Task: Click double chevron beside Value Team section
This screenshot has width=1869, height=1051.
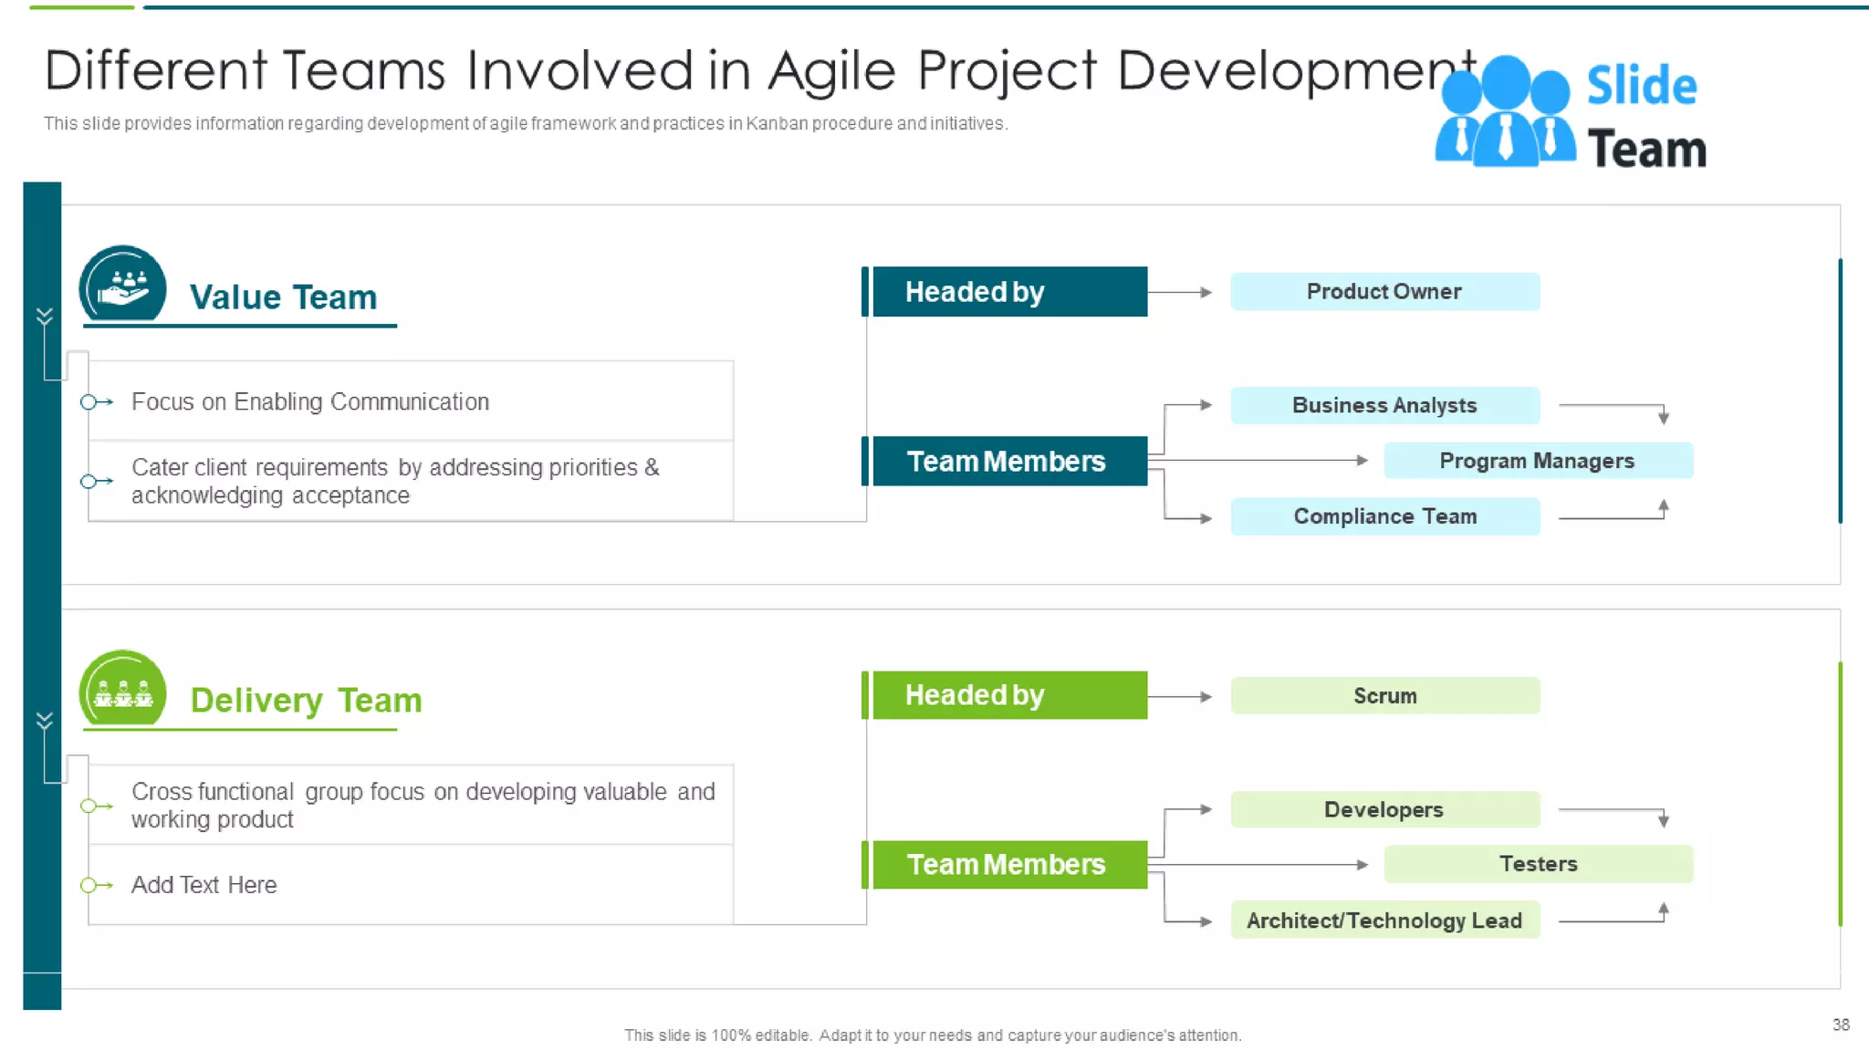Action: tap(44, 317)
